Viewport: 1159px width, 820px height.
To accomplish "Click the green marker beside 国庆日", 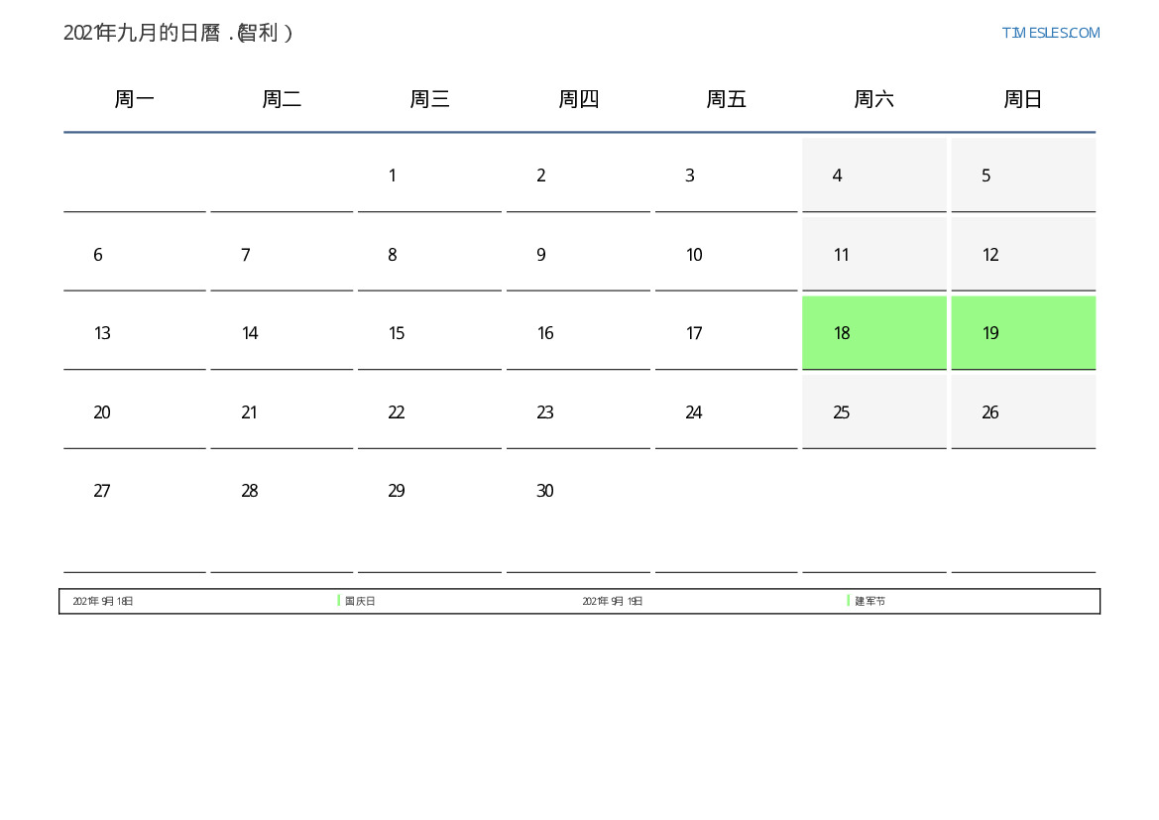I will [339, 601].
